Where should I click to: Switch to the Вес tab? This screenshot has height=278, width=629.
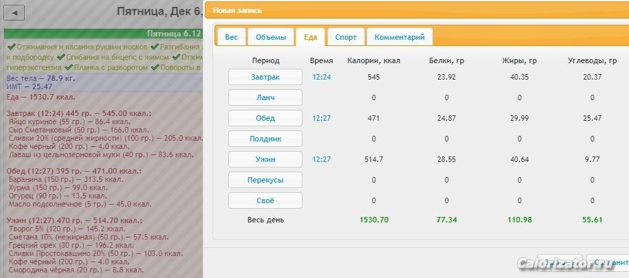click(231, 37)
